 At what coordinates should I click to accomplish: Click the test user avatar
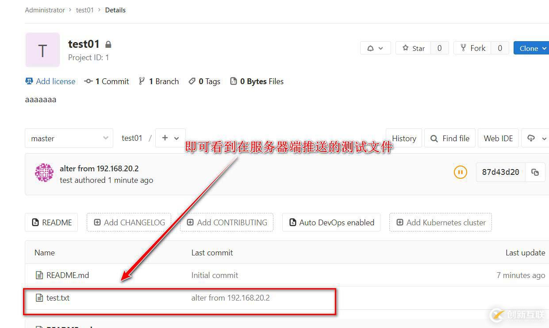coord(44,173)
